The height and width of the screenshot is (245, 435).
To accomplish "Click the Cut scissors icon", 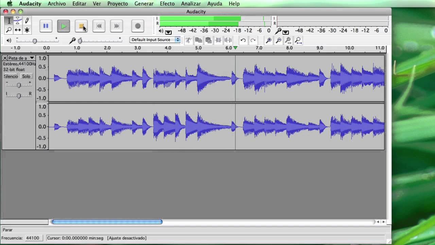I will pyautogui.click(x=188, y=40).
